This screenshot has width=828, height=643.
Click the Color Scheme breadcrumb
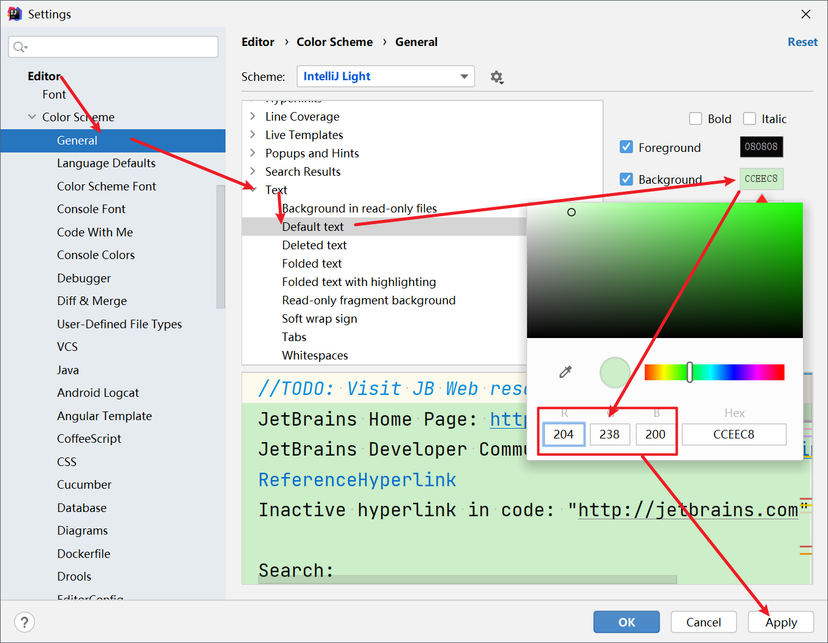[x=335, y=42]
